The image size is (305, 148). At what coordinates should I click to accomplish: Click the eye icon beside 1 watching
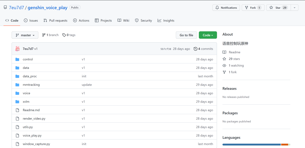[x=224, y=65]
